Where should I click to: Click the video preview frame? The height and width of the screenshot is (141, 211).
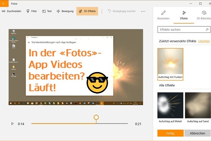(76, 67)
